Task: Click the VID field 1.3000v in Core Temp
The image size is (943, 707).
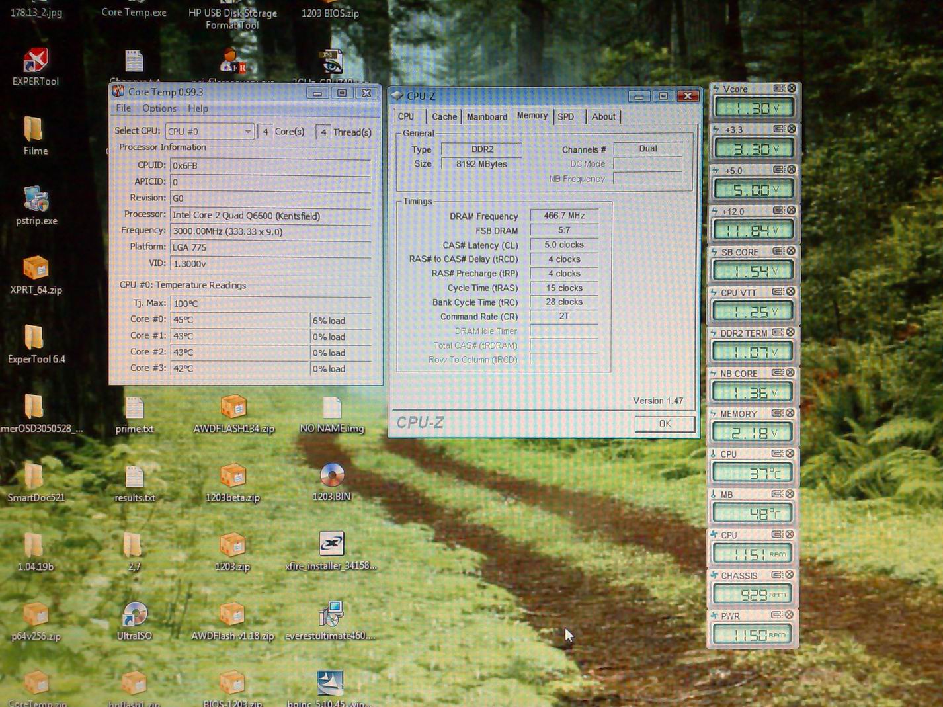Action: tap(270, 263)
